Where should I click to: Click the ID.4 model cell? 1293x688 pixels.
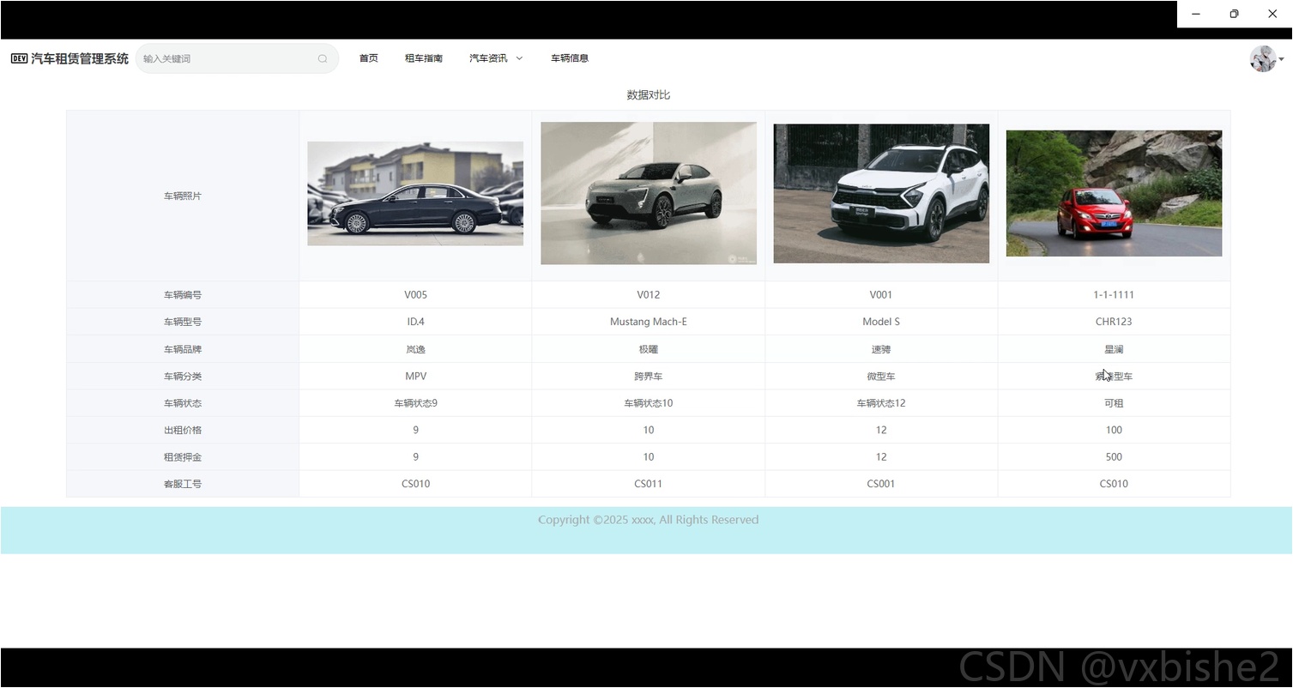click(x=415, y=323)
